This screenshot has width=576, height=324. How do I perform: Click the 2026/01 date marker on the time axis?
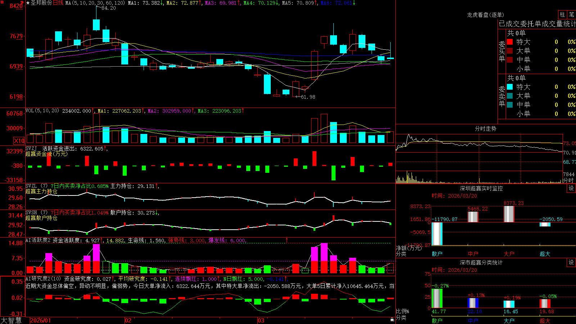coord(41,320)
